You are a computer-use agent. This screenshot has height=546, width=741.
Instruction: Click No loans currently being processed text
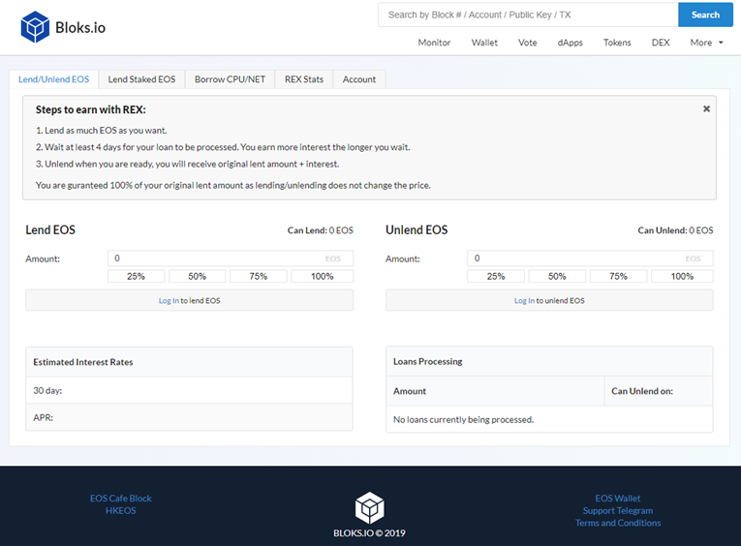pyautogui.click(x=464, y=419)
